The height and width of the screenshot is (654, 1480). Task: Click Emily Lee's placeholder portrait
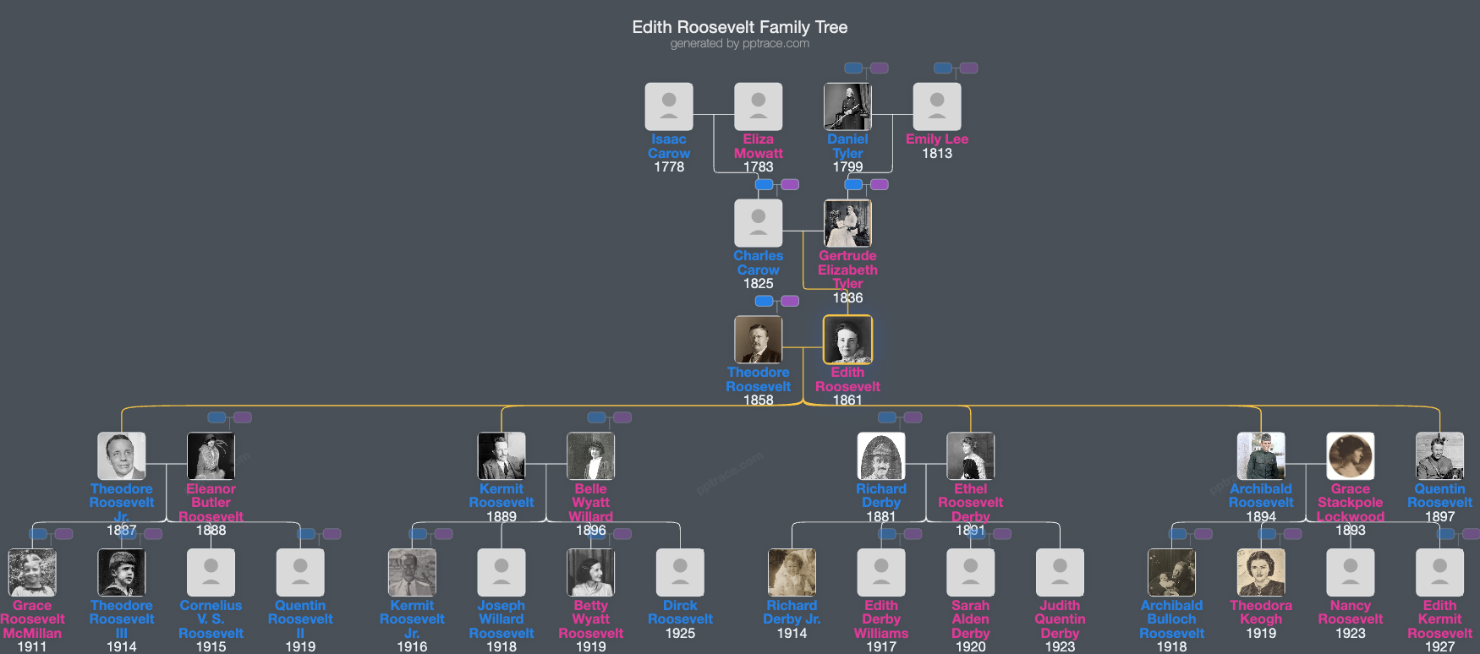tap(937, 106)
